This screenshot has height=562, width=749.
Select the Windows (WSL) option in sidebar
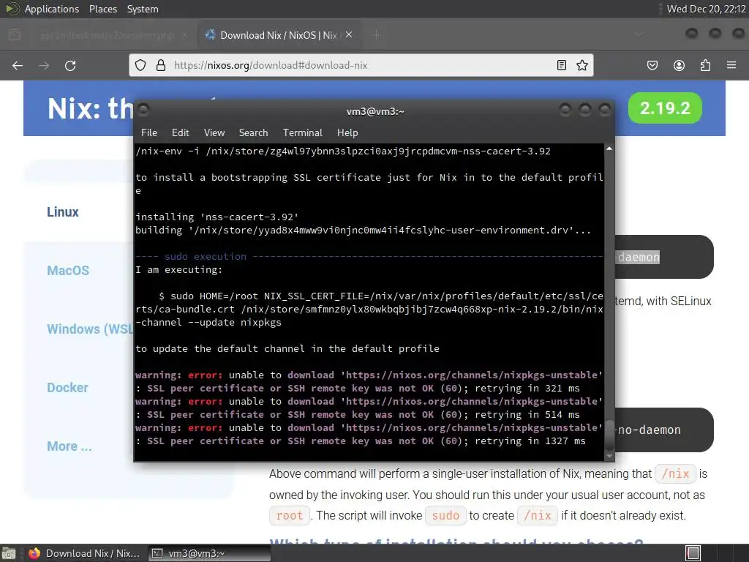pos(90,329)
